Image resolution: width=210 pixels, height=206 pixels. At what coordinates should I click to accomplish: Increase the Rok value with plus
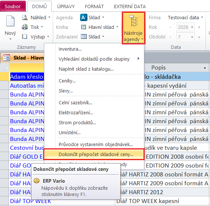coord(199,27)
